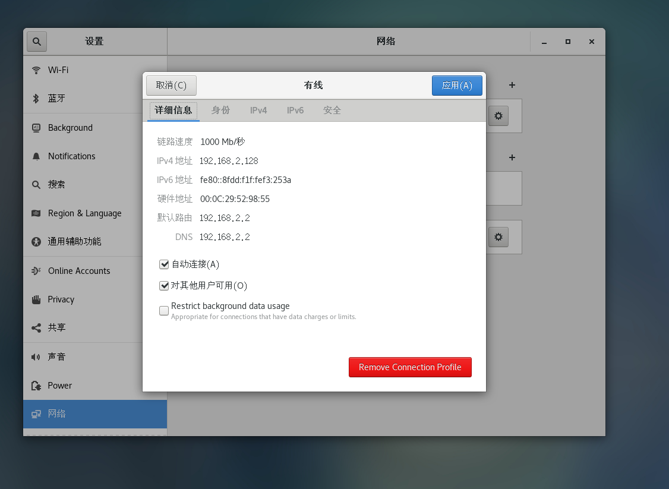The image size is (669, 489).
Task: Open Sound (声音) settings
Action: pyautogui.click(x=57, y=357)
